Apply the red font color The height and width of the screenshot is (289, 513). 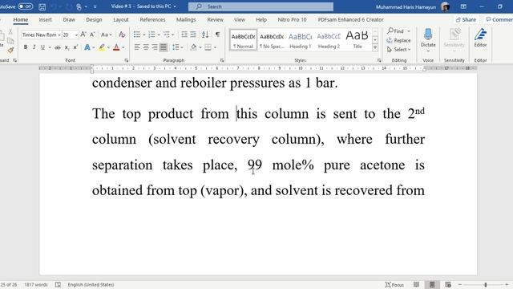[x=116, y=47]
